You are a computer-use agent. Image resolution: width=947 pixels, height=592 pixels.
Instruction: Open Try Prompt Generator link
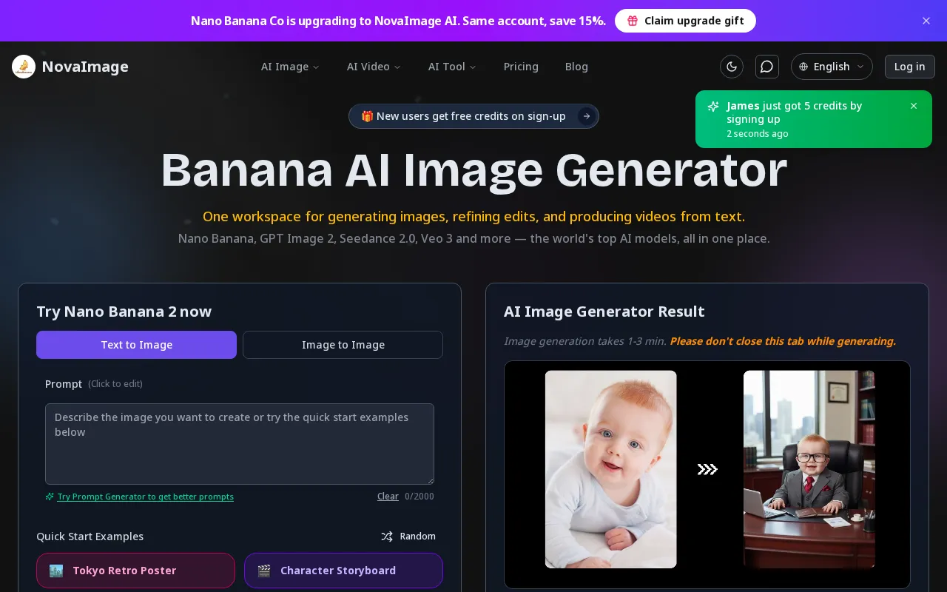coord(146,497)
